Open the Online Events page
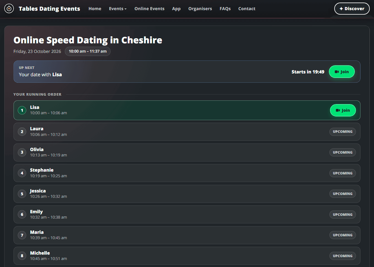 click(x=149, y=9)
